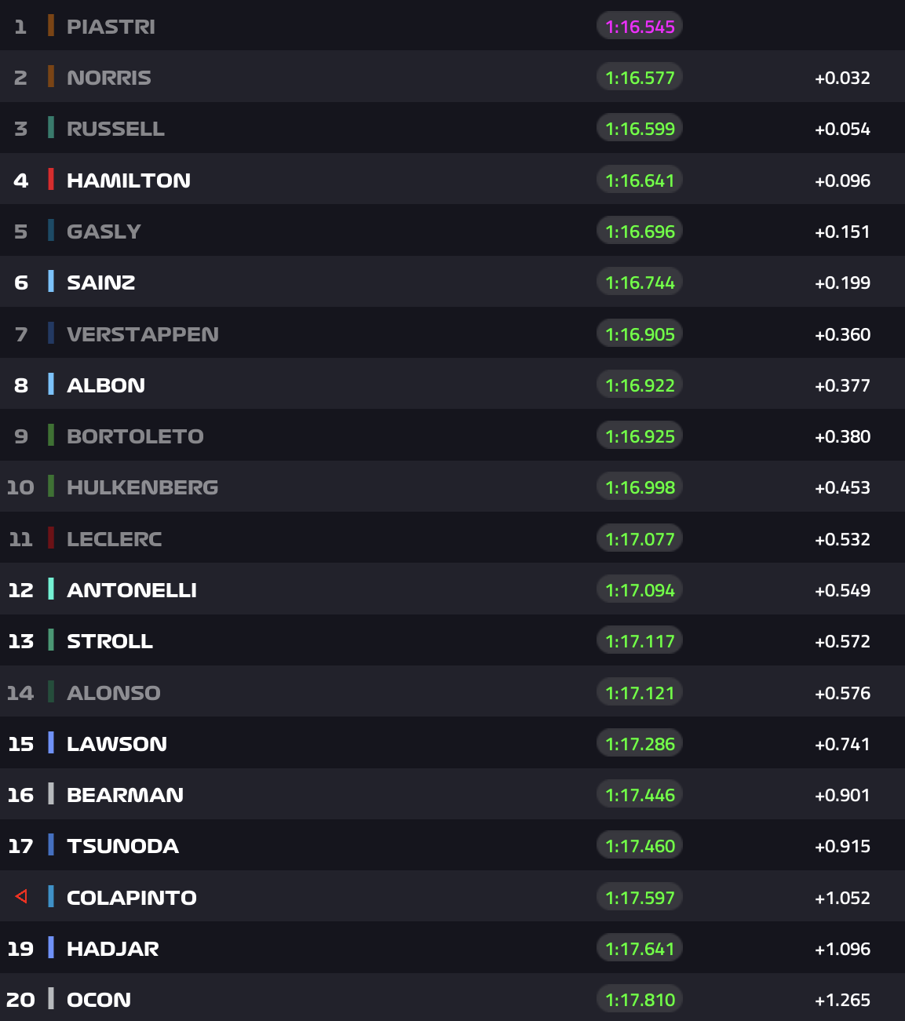Click Lawson's +0.741 gap value

[x=842, y=744]
